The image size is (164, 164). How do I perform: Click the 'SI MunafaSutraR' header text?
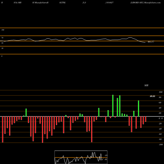(40, 3)
